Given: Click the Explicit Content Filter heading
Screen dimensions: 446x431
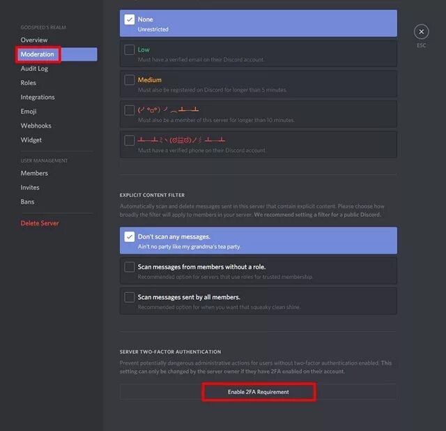Looking at the screenshot, I should pyautogui.click(x=152, y=195).
